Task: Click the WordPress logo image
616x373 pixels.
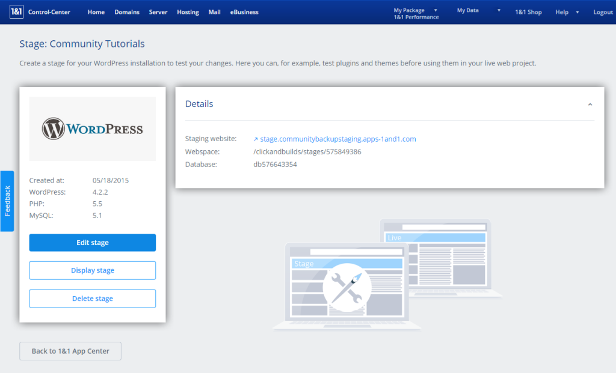Action: click(x=92, y=128)
